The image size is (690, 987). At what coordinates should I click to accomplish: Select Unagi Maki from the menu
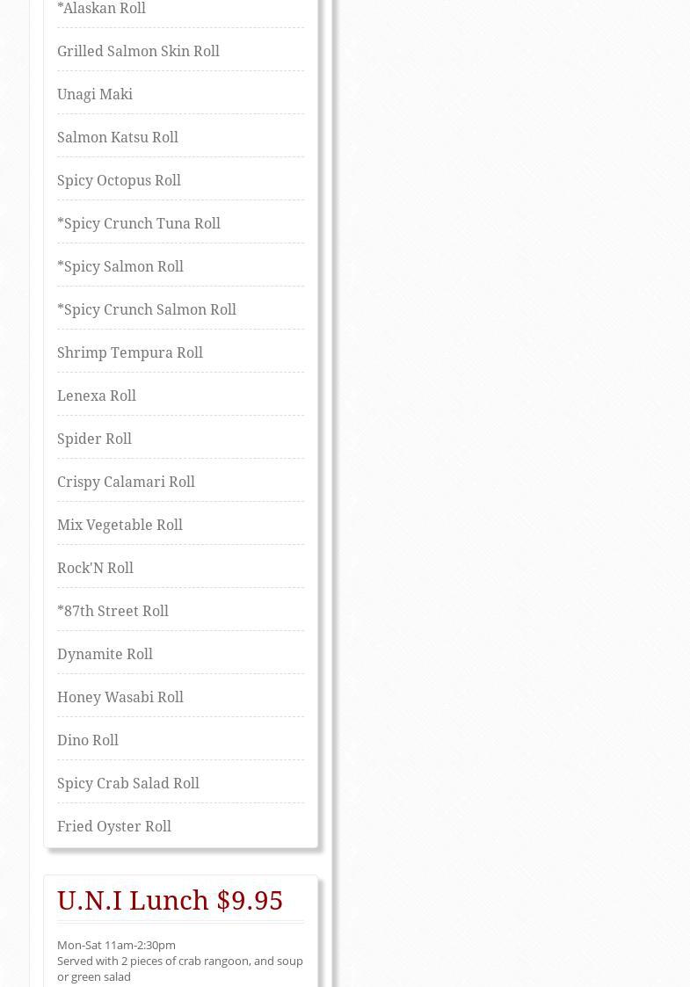(95, 95)
